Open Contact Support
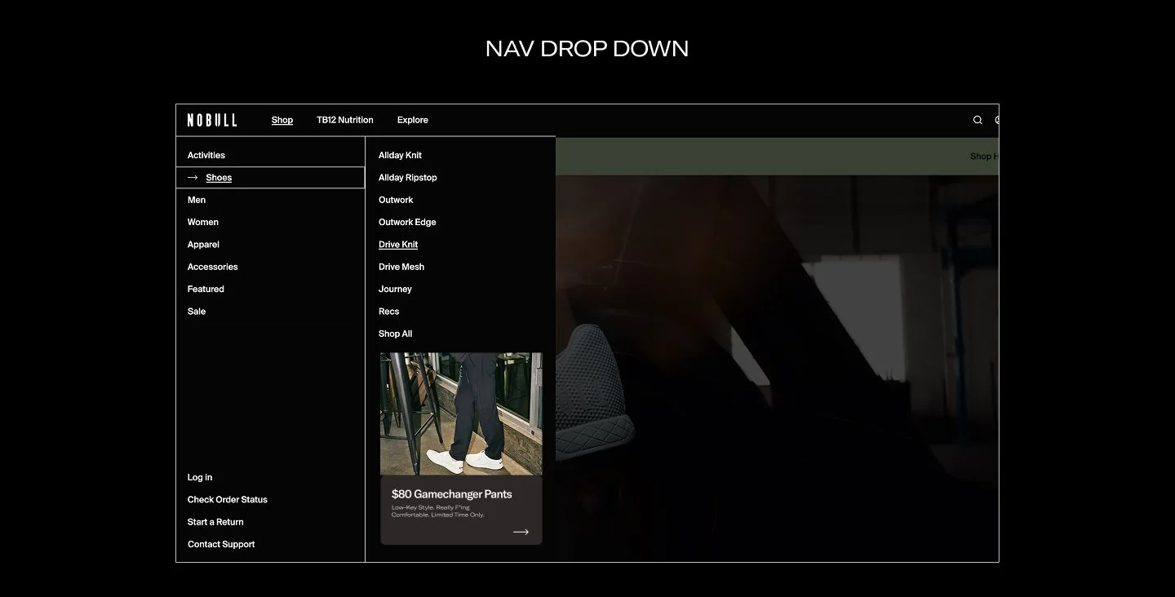This screenshot has height=597, width=1175. (x=221, y=544)
